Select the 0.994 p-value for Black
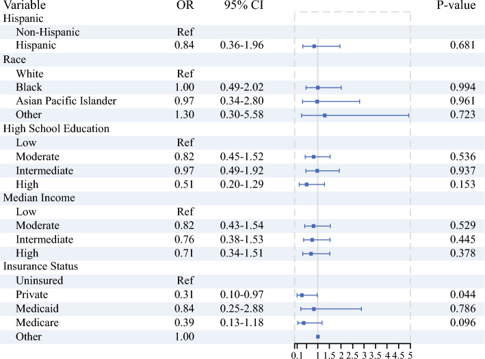The width and height of the screenshot is (485, 359). tap(462, 88)
